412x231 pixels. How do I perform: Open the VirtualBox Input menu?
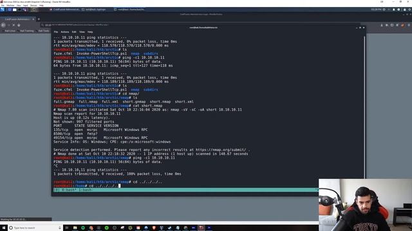coord(26,5)
